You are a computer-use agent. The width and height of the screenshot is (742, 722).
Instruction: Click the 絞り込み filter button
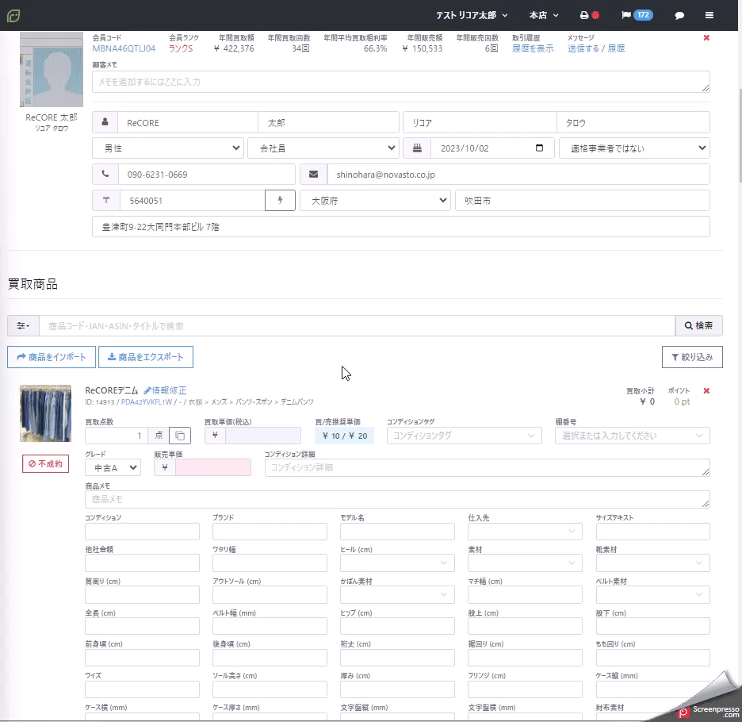[692, 357]
